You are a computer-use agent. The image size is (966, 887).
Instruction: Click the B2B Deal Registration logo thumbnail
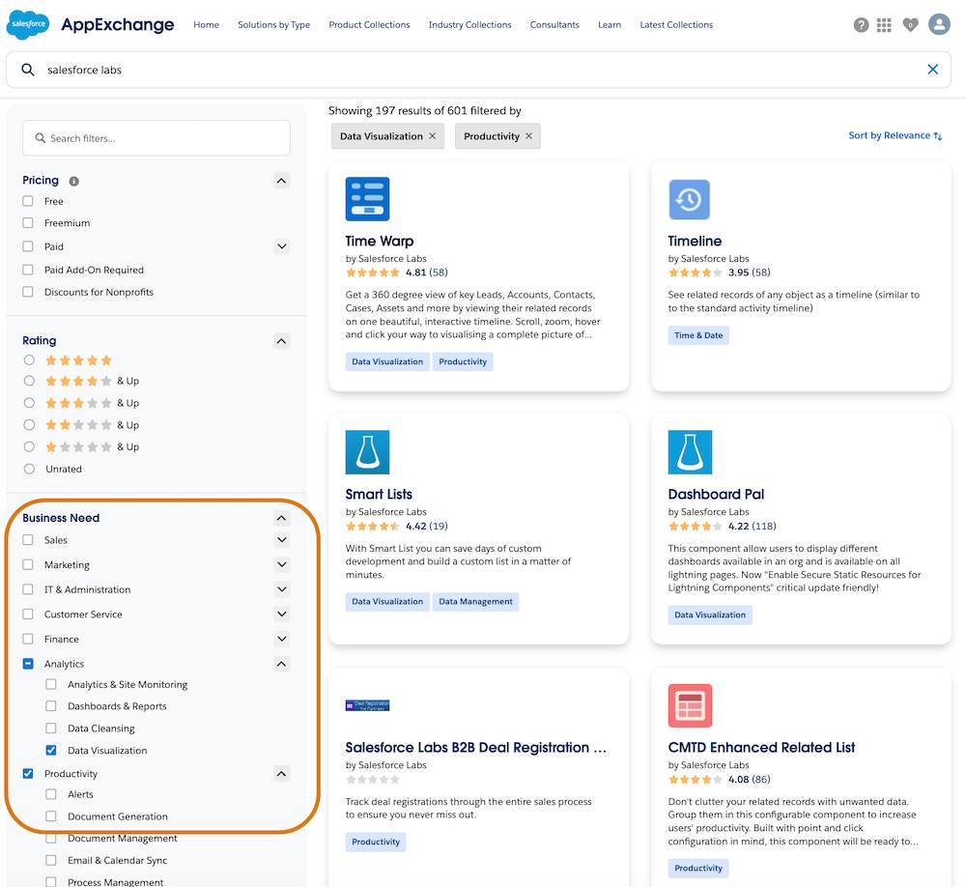pos(367,705)
